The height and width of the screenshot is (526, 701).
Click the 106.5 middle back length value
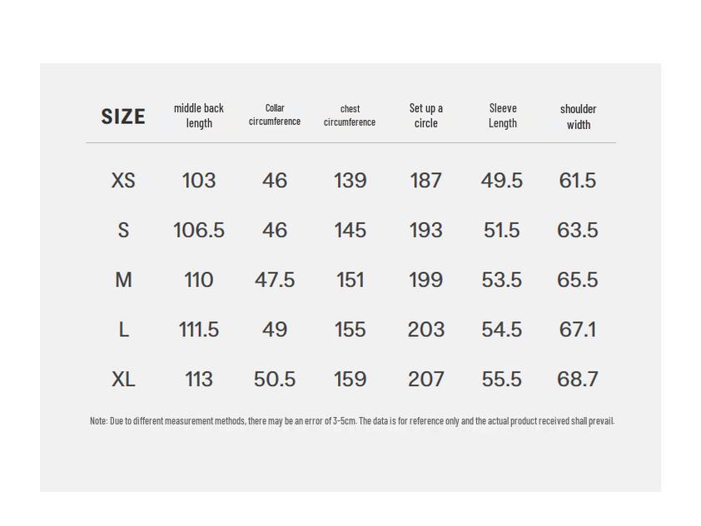199,231
